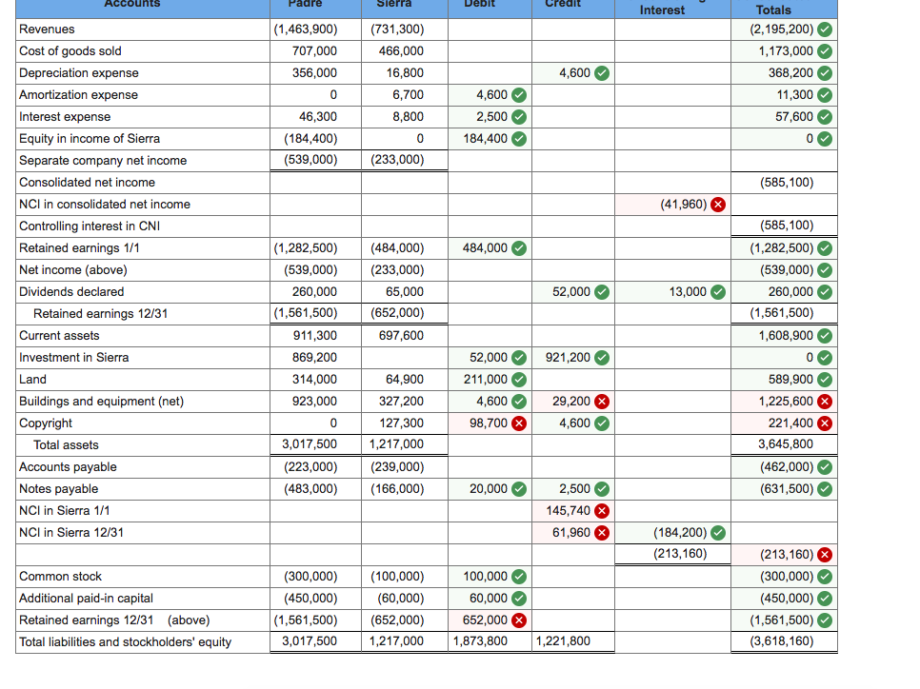Click green check next to 211,000 Land debit
Image resolution: width=920 pixels, height=689 pixels.
pos(519,380)
